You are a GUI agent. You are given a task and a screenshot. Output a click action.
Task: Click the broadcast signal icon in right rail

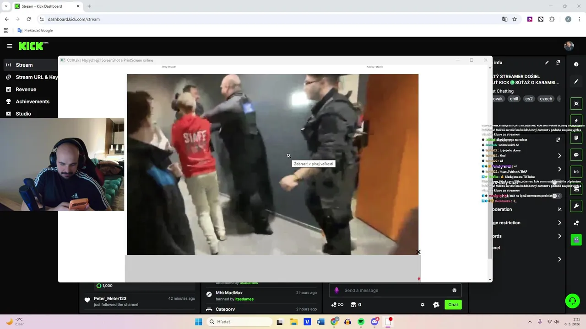(576, 172)
